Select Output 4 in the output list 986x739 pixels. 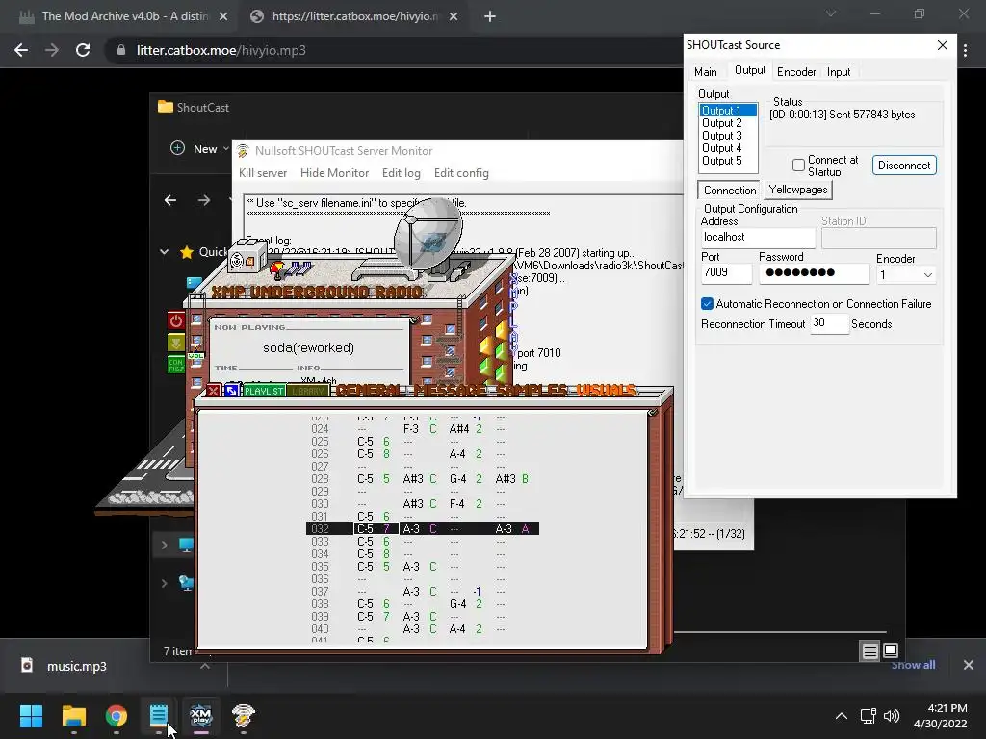[x=728, y=148]
